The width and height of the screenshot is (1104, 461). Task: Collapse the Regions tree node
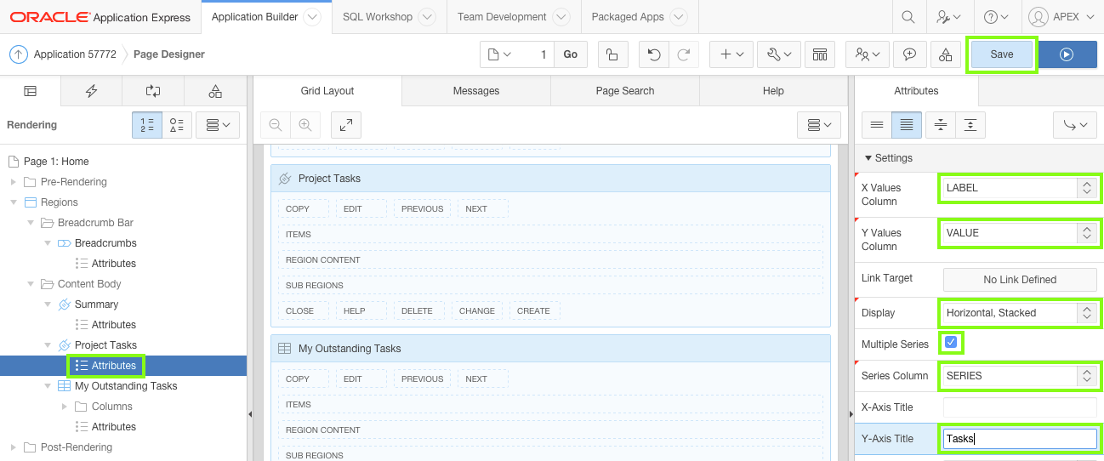13,202
